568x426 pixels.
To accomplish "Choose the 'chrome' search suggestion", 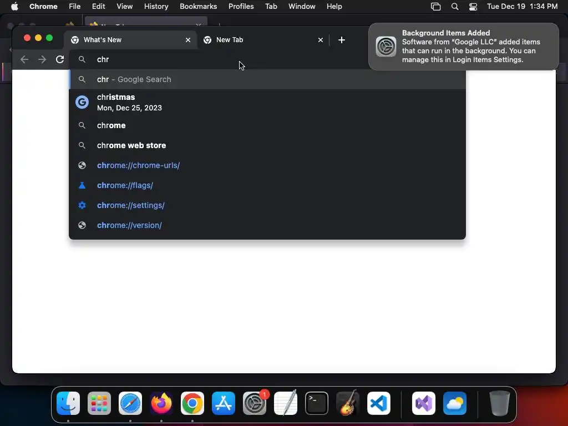I will click(267, 125).
